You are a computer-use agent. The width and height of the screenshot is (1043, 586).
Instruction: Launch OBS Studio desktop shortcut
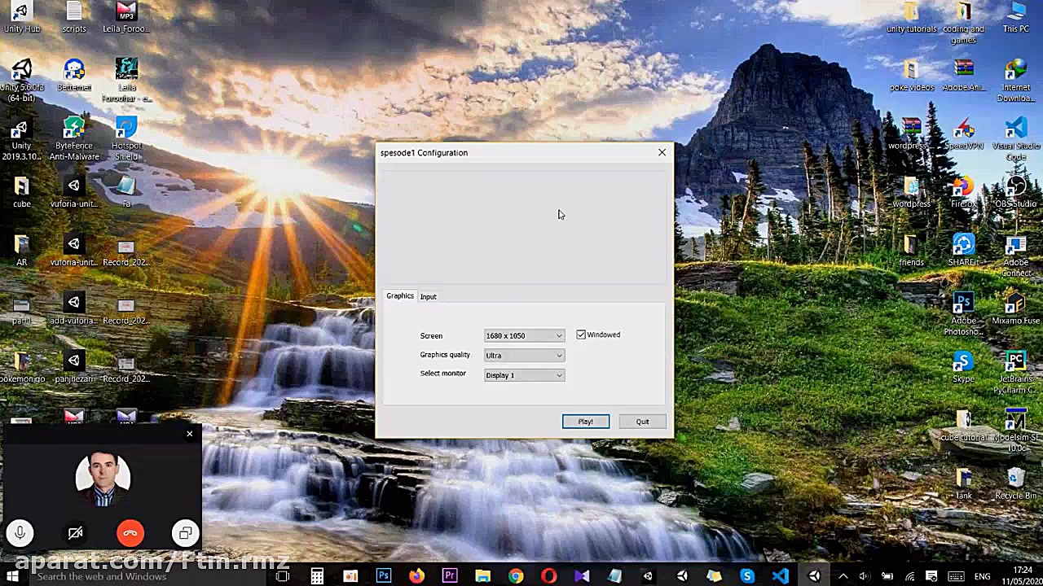coord(1015,193)
